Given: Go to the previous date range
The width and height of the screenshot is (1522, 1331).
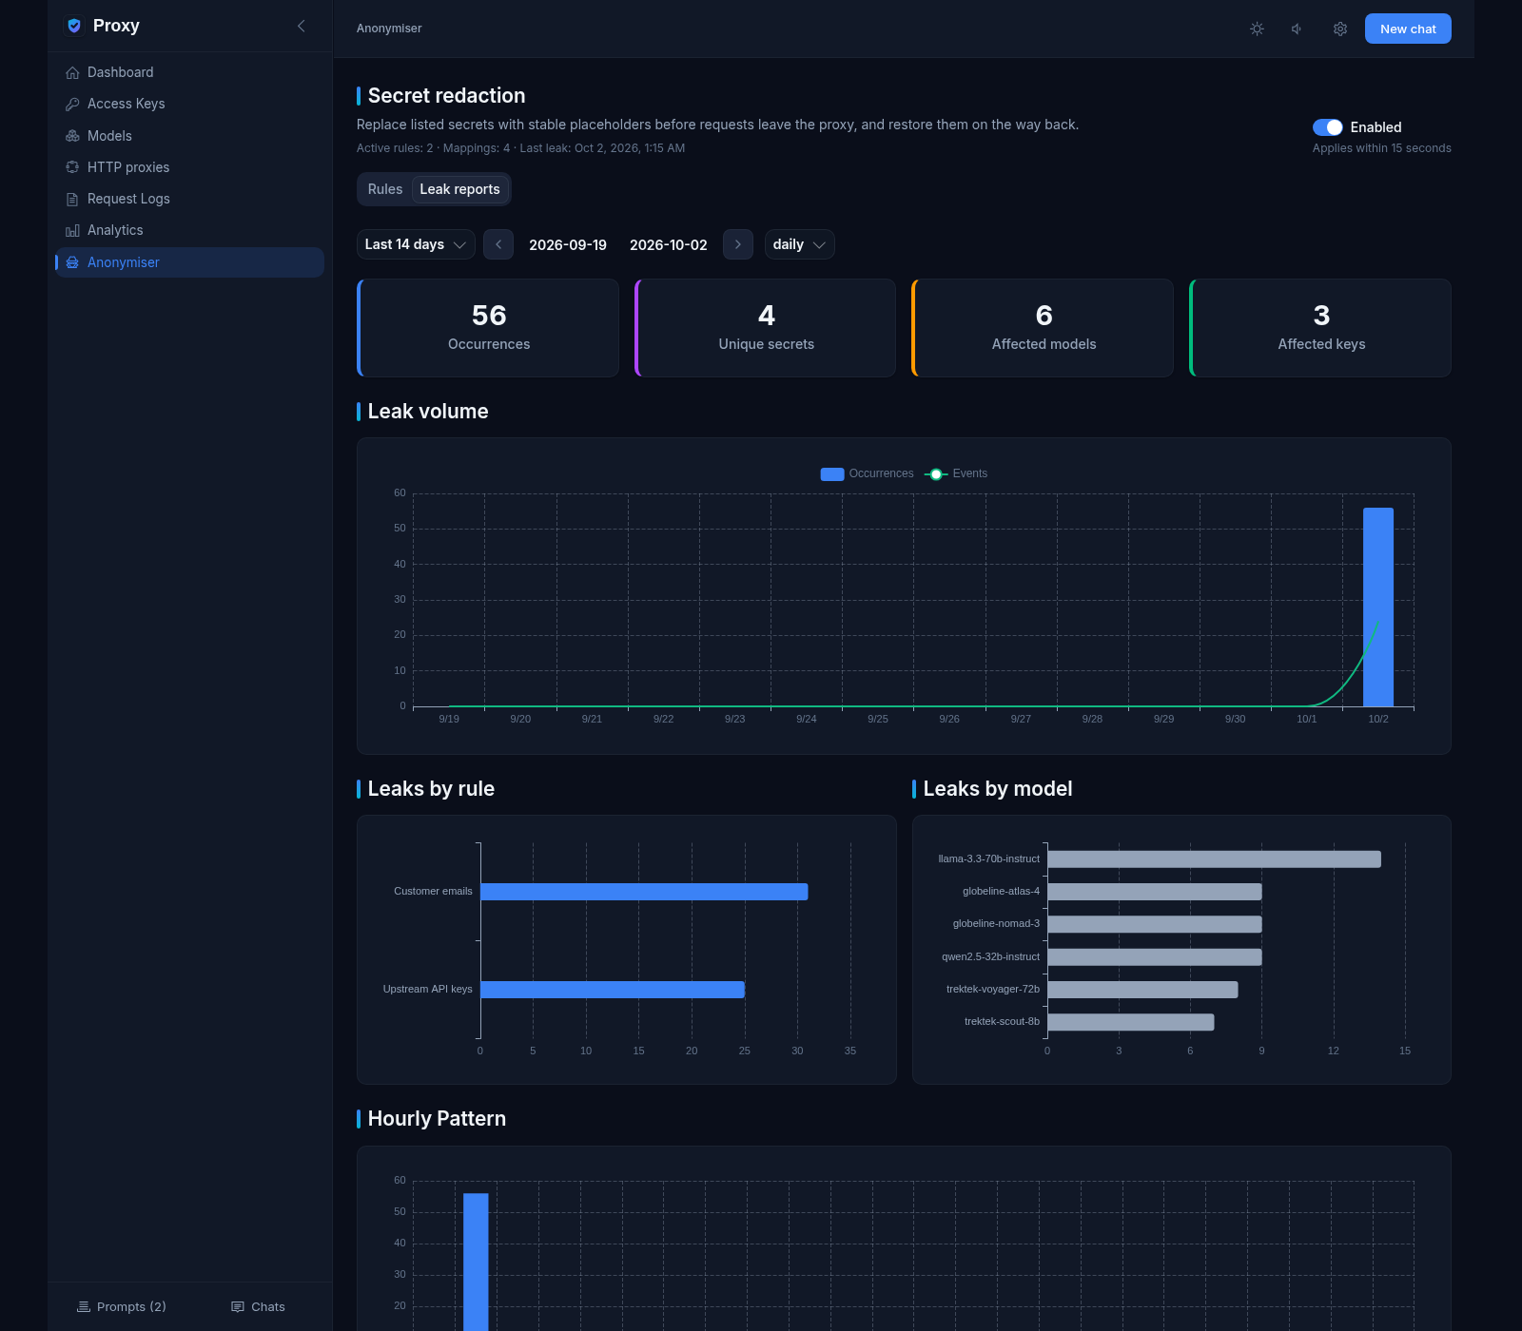Looking at the screenshot, I should tap(498, 244).
